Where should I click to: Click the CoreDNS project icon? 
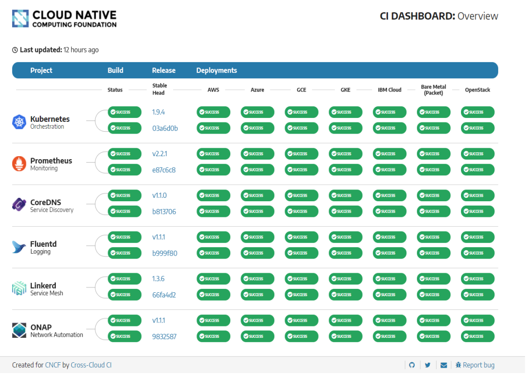click(19, 205)
